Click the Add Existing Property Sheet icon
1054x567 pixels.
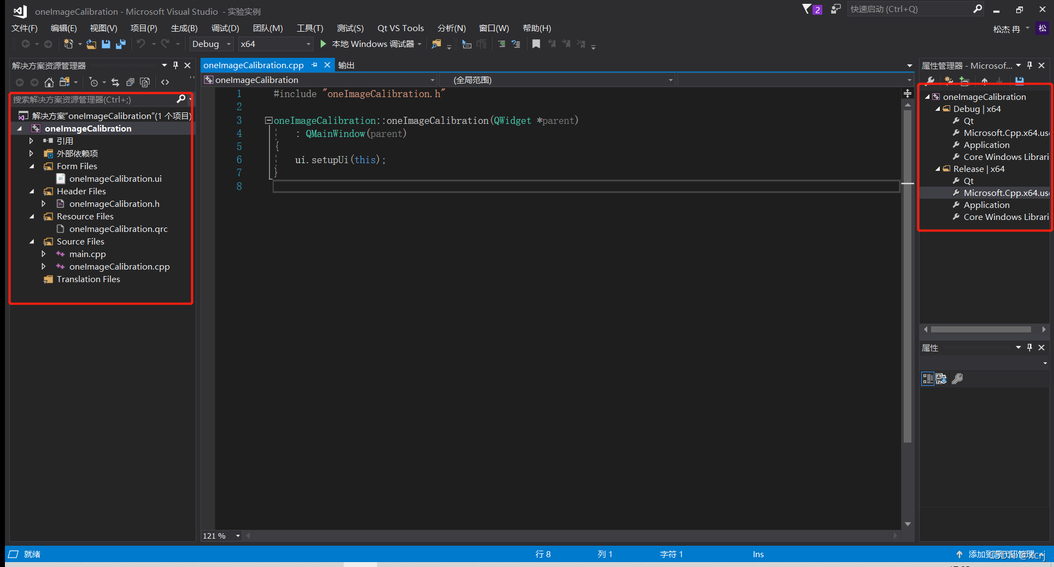pyautogui.click(x=964, y=81)
